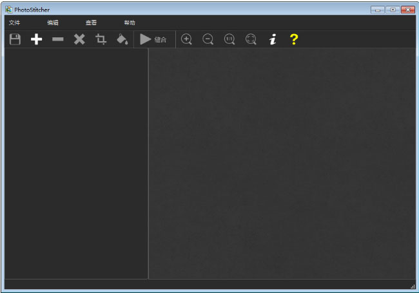The image size is (419, 293).
Task: Open the info 'i' icon
Action: click(x=273, y=39)
